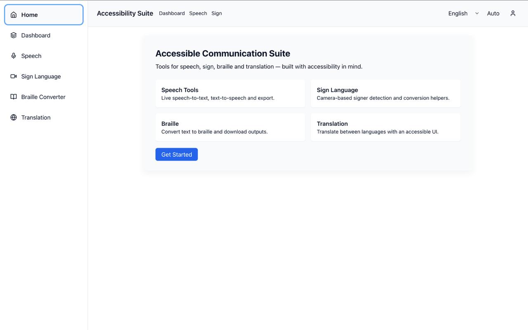Click the Dashboard layers icon in sidebar
This screenshot has height=330, width=528.
(14, 35)
